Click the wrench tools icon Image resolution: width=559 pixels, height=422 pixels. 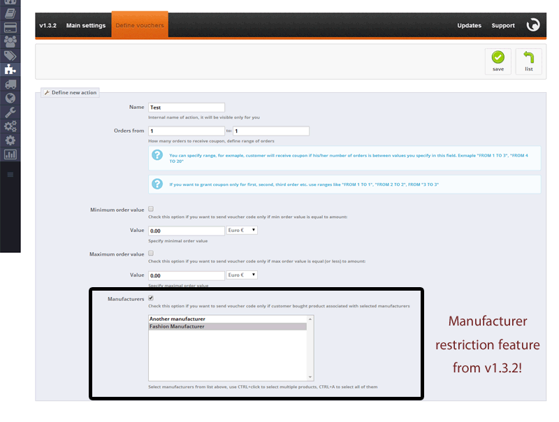click(10, 111)
